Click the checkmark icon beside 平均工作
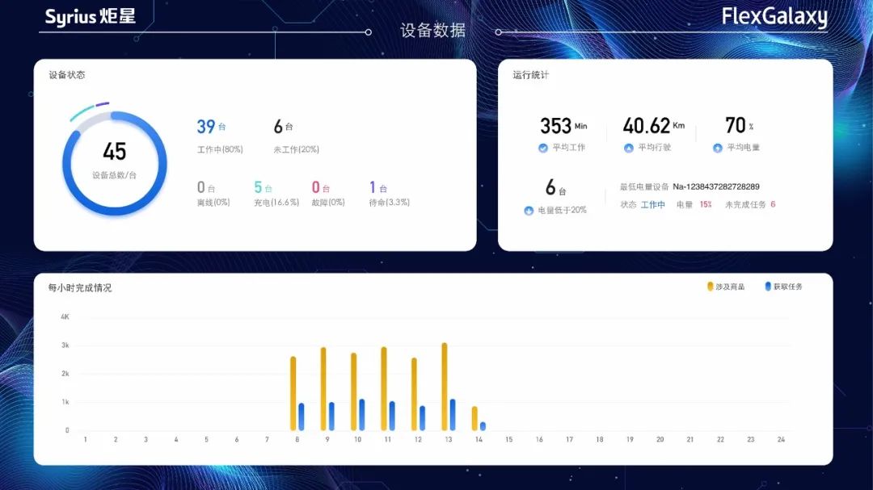The height and width of the screenshot is (490, 873). pos(543,148)
